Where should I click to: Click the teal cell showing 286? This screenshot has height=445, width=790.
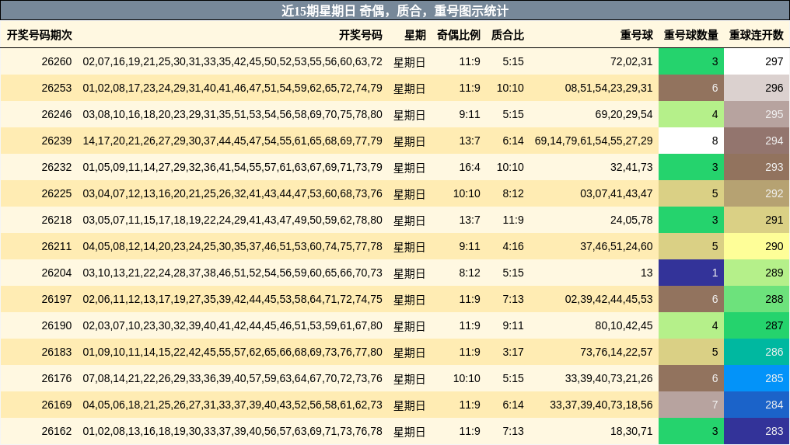(x=757, y=353)
